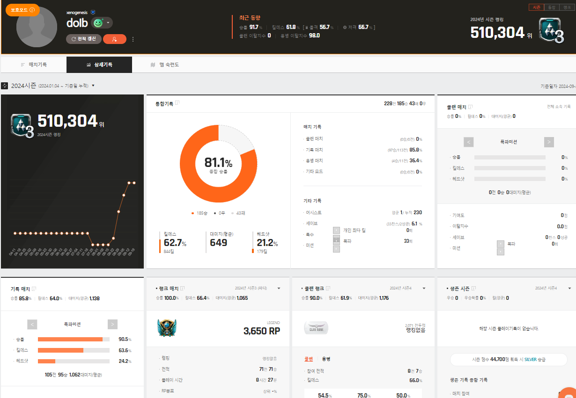Open the 생존 시즌 season dropdown
This screenshot has width=576, height=398.
(x=569, y=288)
